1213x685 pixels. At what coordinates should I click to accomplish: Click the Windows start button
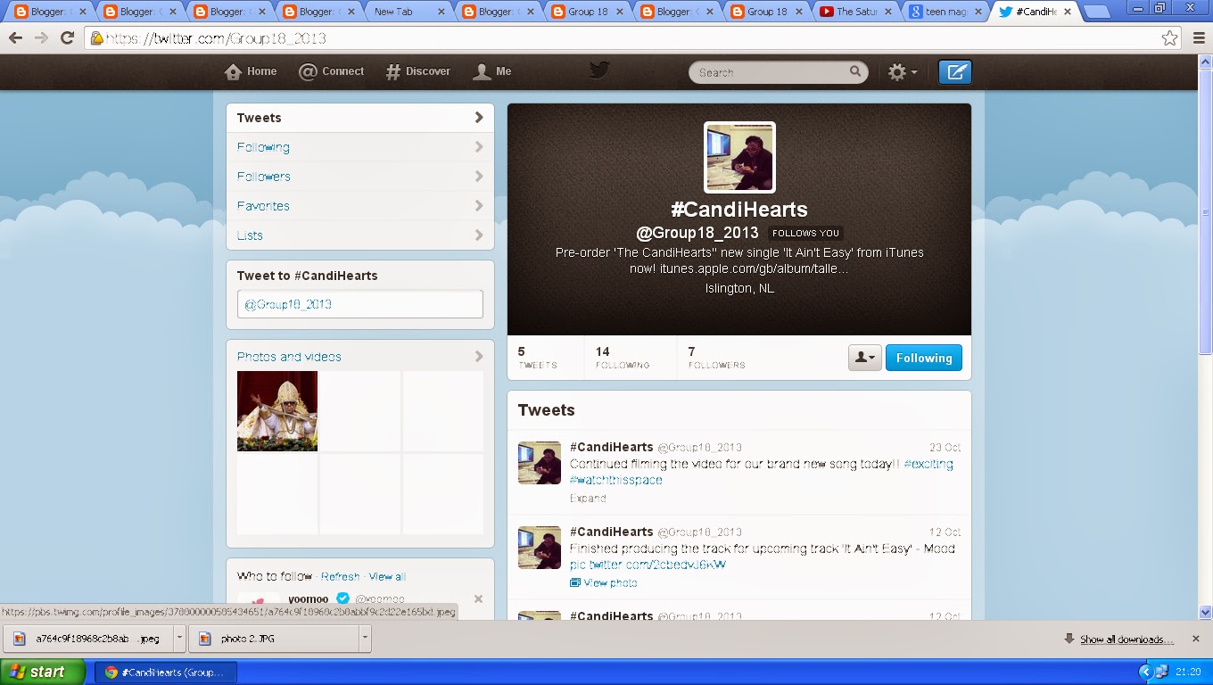click(x=44, y=672)
